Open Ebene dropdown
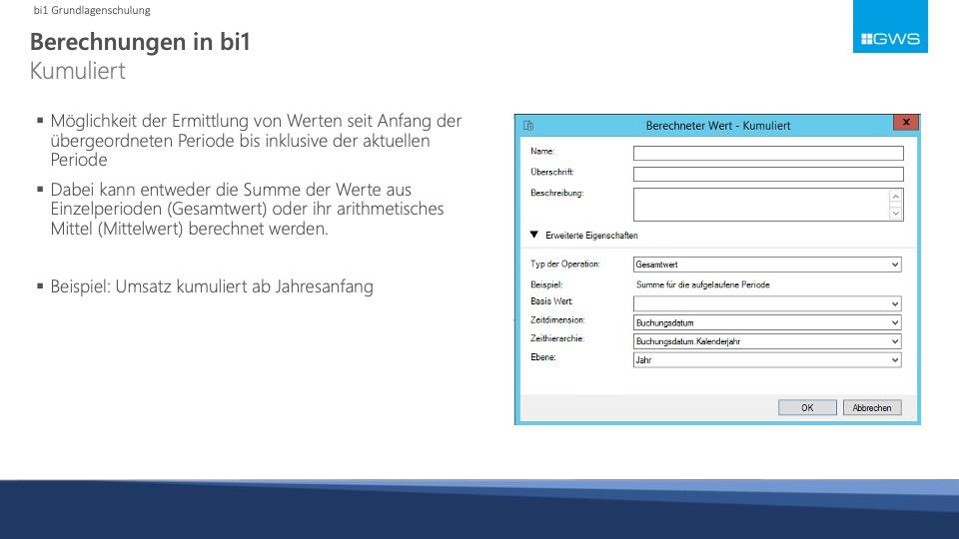This screenshot has height=539, width=959. (767, 360)
